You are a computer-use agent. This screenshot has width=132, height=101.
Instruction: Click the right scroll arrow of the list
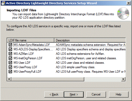click(123, 79)
